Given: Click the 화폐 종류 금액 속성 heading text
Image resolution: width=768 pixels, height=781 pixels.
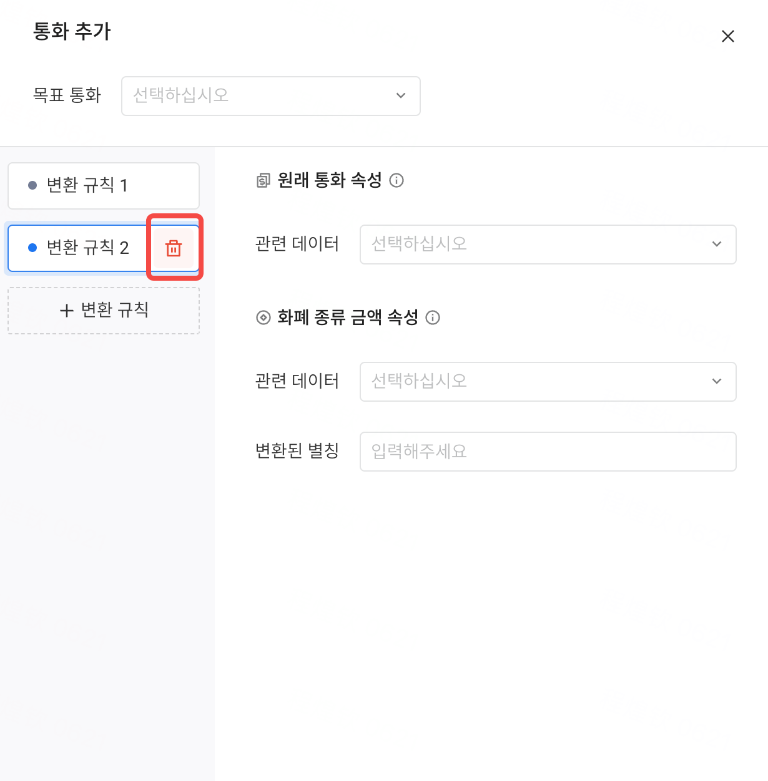Looking at the screenshot, I should (348, 318).
